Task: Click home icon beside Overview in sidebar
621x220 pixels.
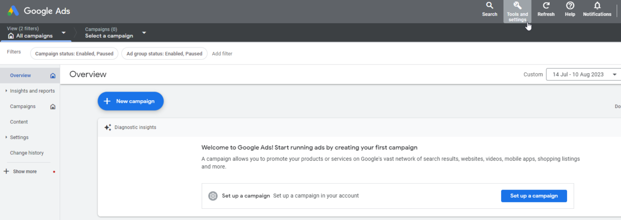Action: tap(53, 76)
